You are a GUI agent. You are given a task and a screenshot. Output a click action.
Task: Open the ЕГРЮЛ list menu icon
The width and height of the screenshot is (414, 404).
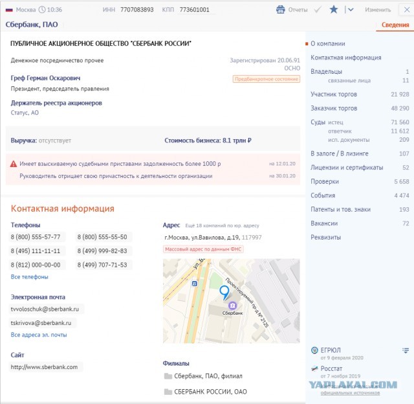[x=406, y=351]
